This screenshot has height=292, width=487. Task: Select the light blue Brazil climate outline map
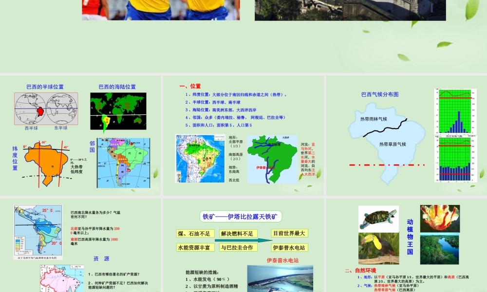pyautogui.click(x=387, y=144)
